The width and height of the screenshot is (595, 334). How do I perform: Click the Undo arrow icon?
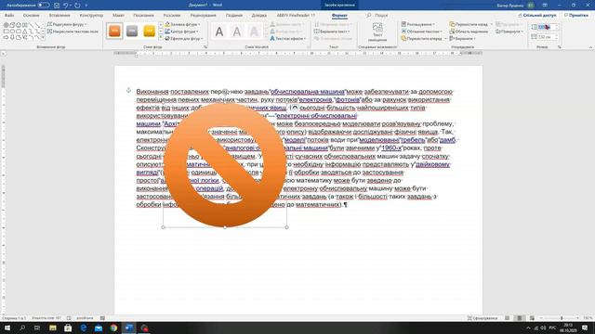66,6
